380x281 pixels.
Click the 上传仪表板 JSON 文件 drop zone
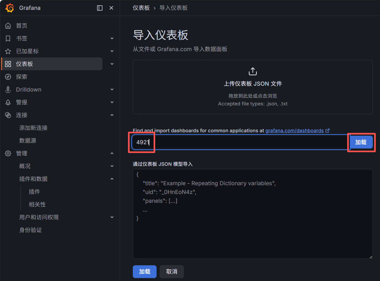[253, 87]
